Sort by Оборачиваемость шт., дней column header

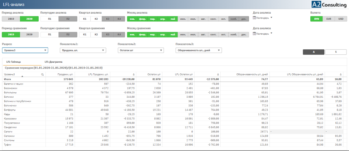point(253,74)
